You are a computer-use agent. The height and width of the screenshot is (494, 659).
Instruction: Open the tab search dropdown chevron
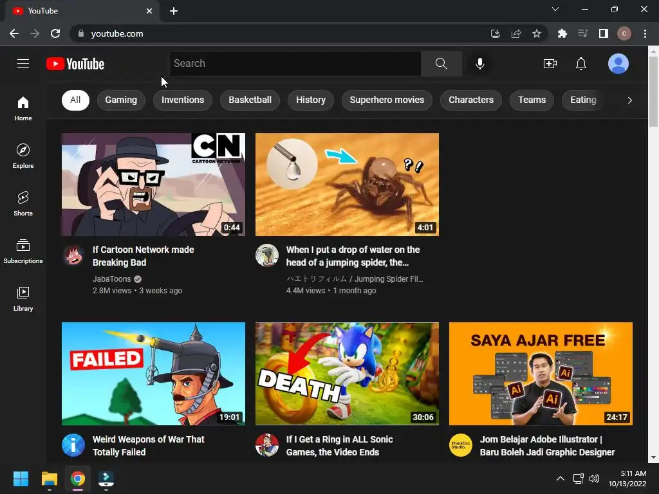click(x=555, y=9)
